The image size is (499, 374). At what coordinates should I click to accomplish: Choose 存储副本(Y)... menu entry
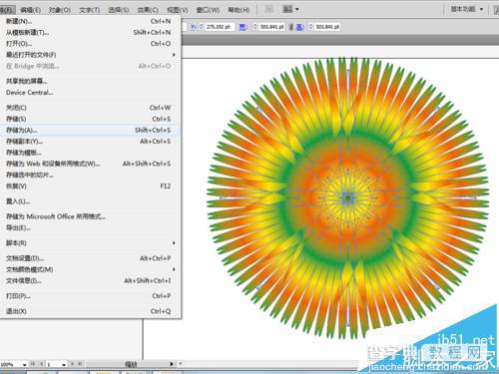(x=90, y=142)
